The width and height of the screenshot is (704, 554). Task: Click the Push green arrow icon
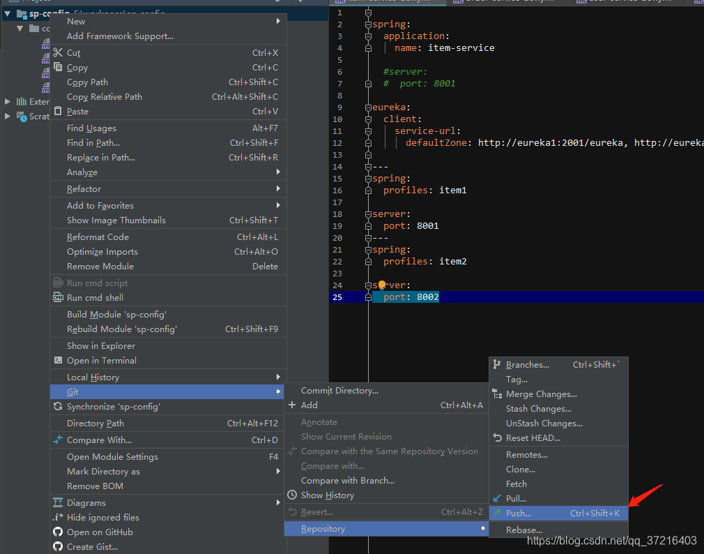(x=497, y=513)
